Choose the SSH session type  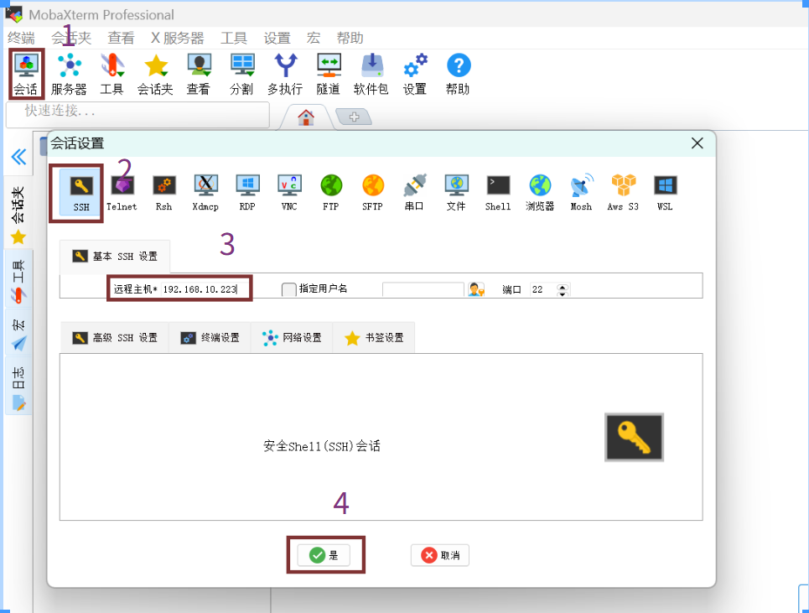(x=81, y=192)
